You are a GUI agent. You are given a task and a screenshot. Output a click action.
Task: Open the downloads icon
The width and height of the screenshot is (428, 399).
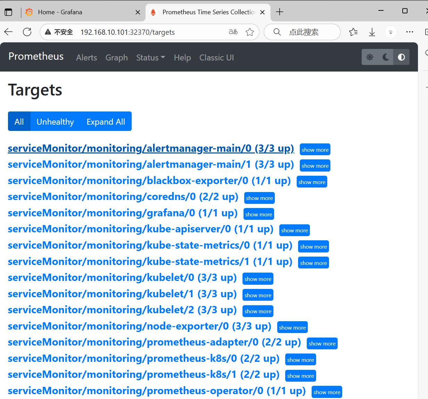point(372,32)
